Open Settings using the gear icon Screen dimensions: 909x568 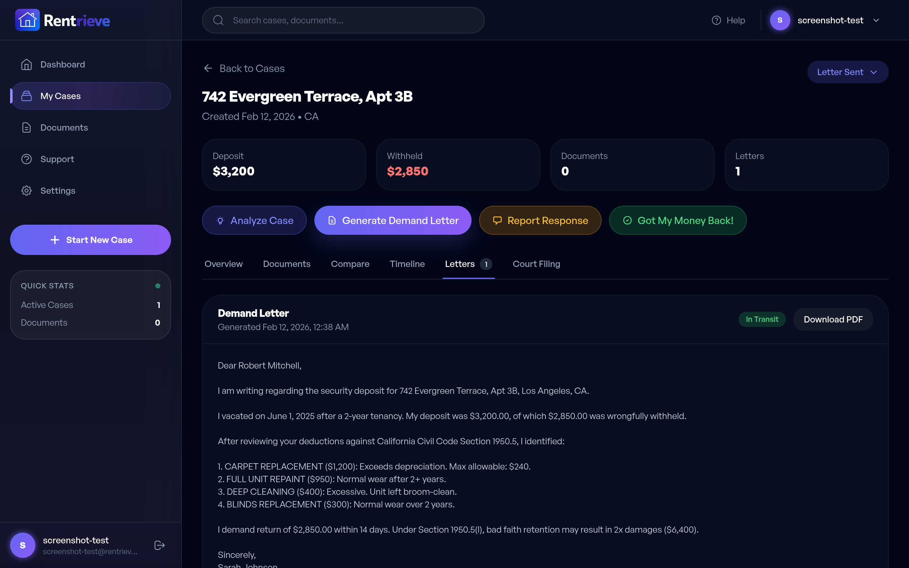point(26,191)
